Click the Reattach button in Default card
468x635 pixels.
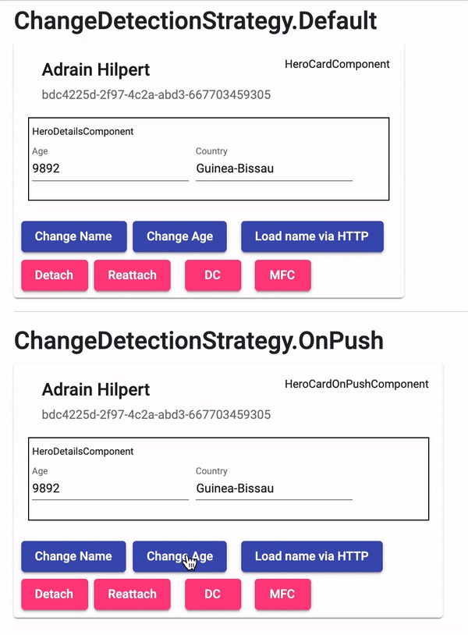coord(132,275)
